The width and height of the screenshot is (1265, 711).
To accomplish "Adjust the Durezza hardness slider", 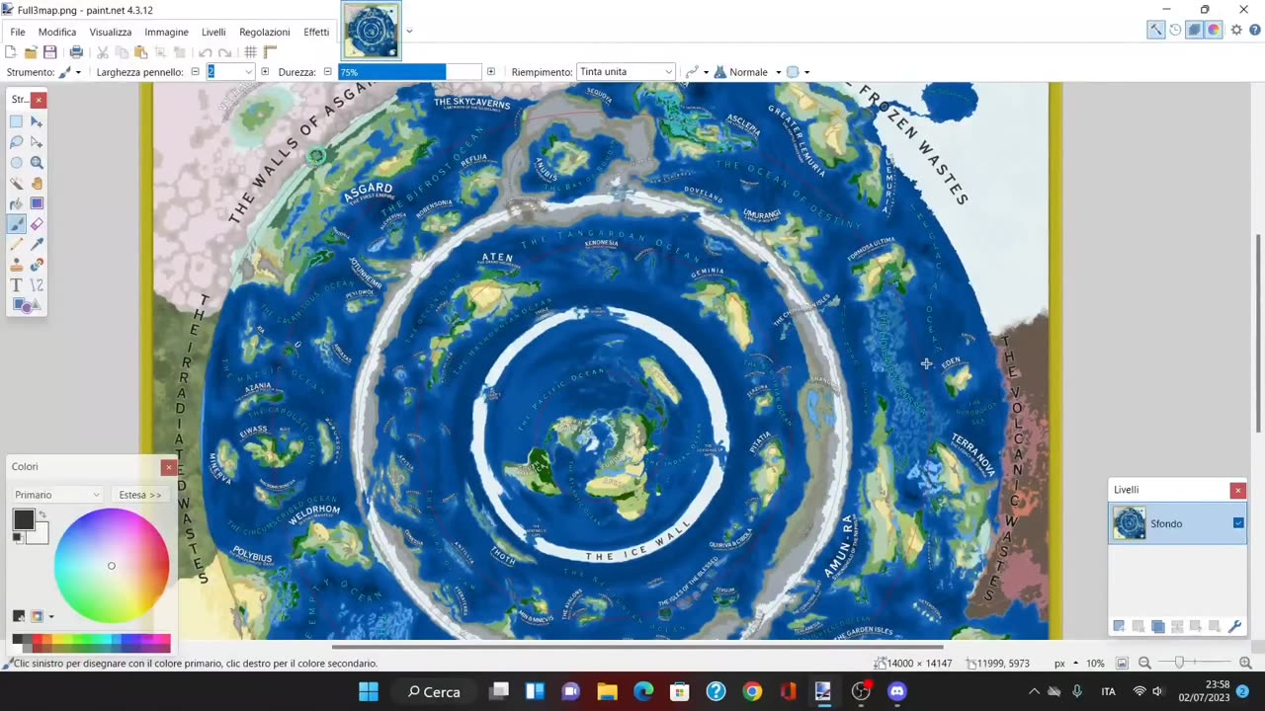I will (x=410, y=72).
